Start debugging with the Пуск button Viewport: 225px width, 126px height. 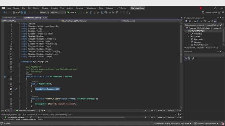click(71, 13)
